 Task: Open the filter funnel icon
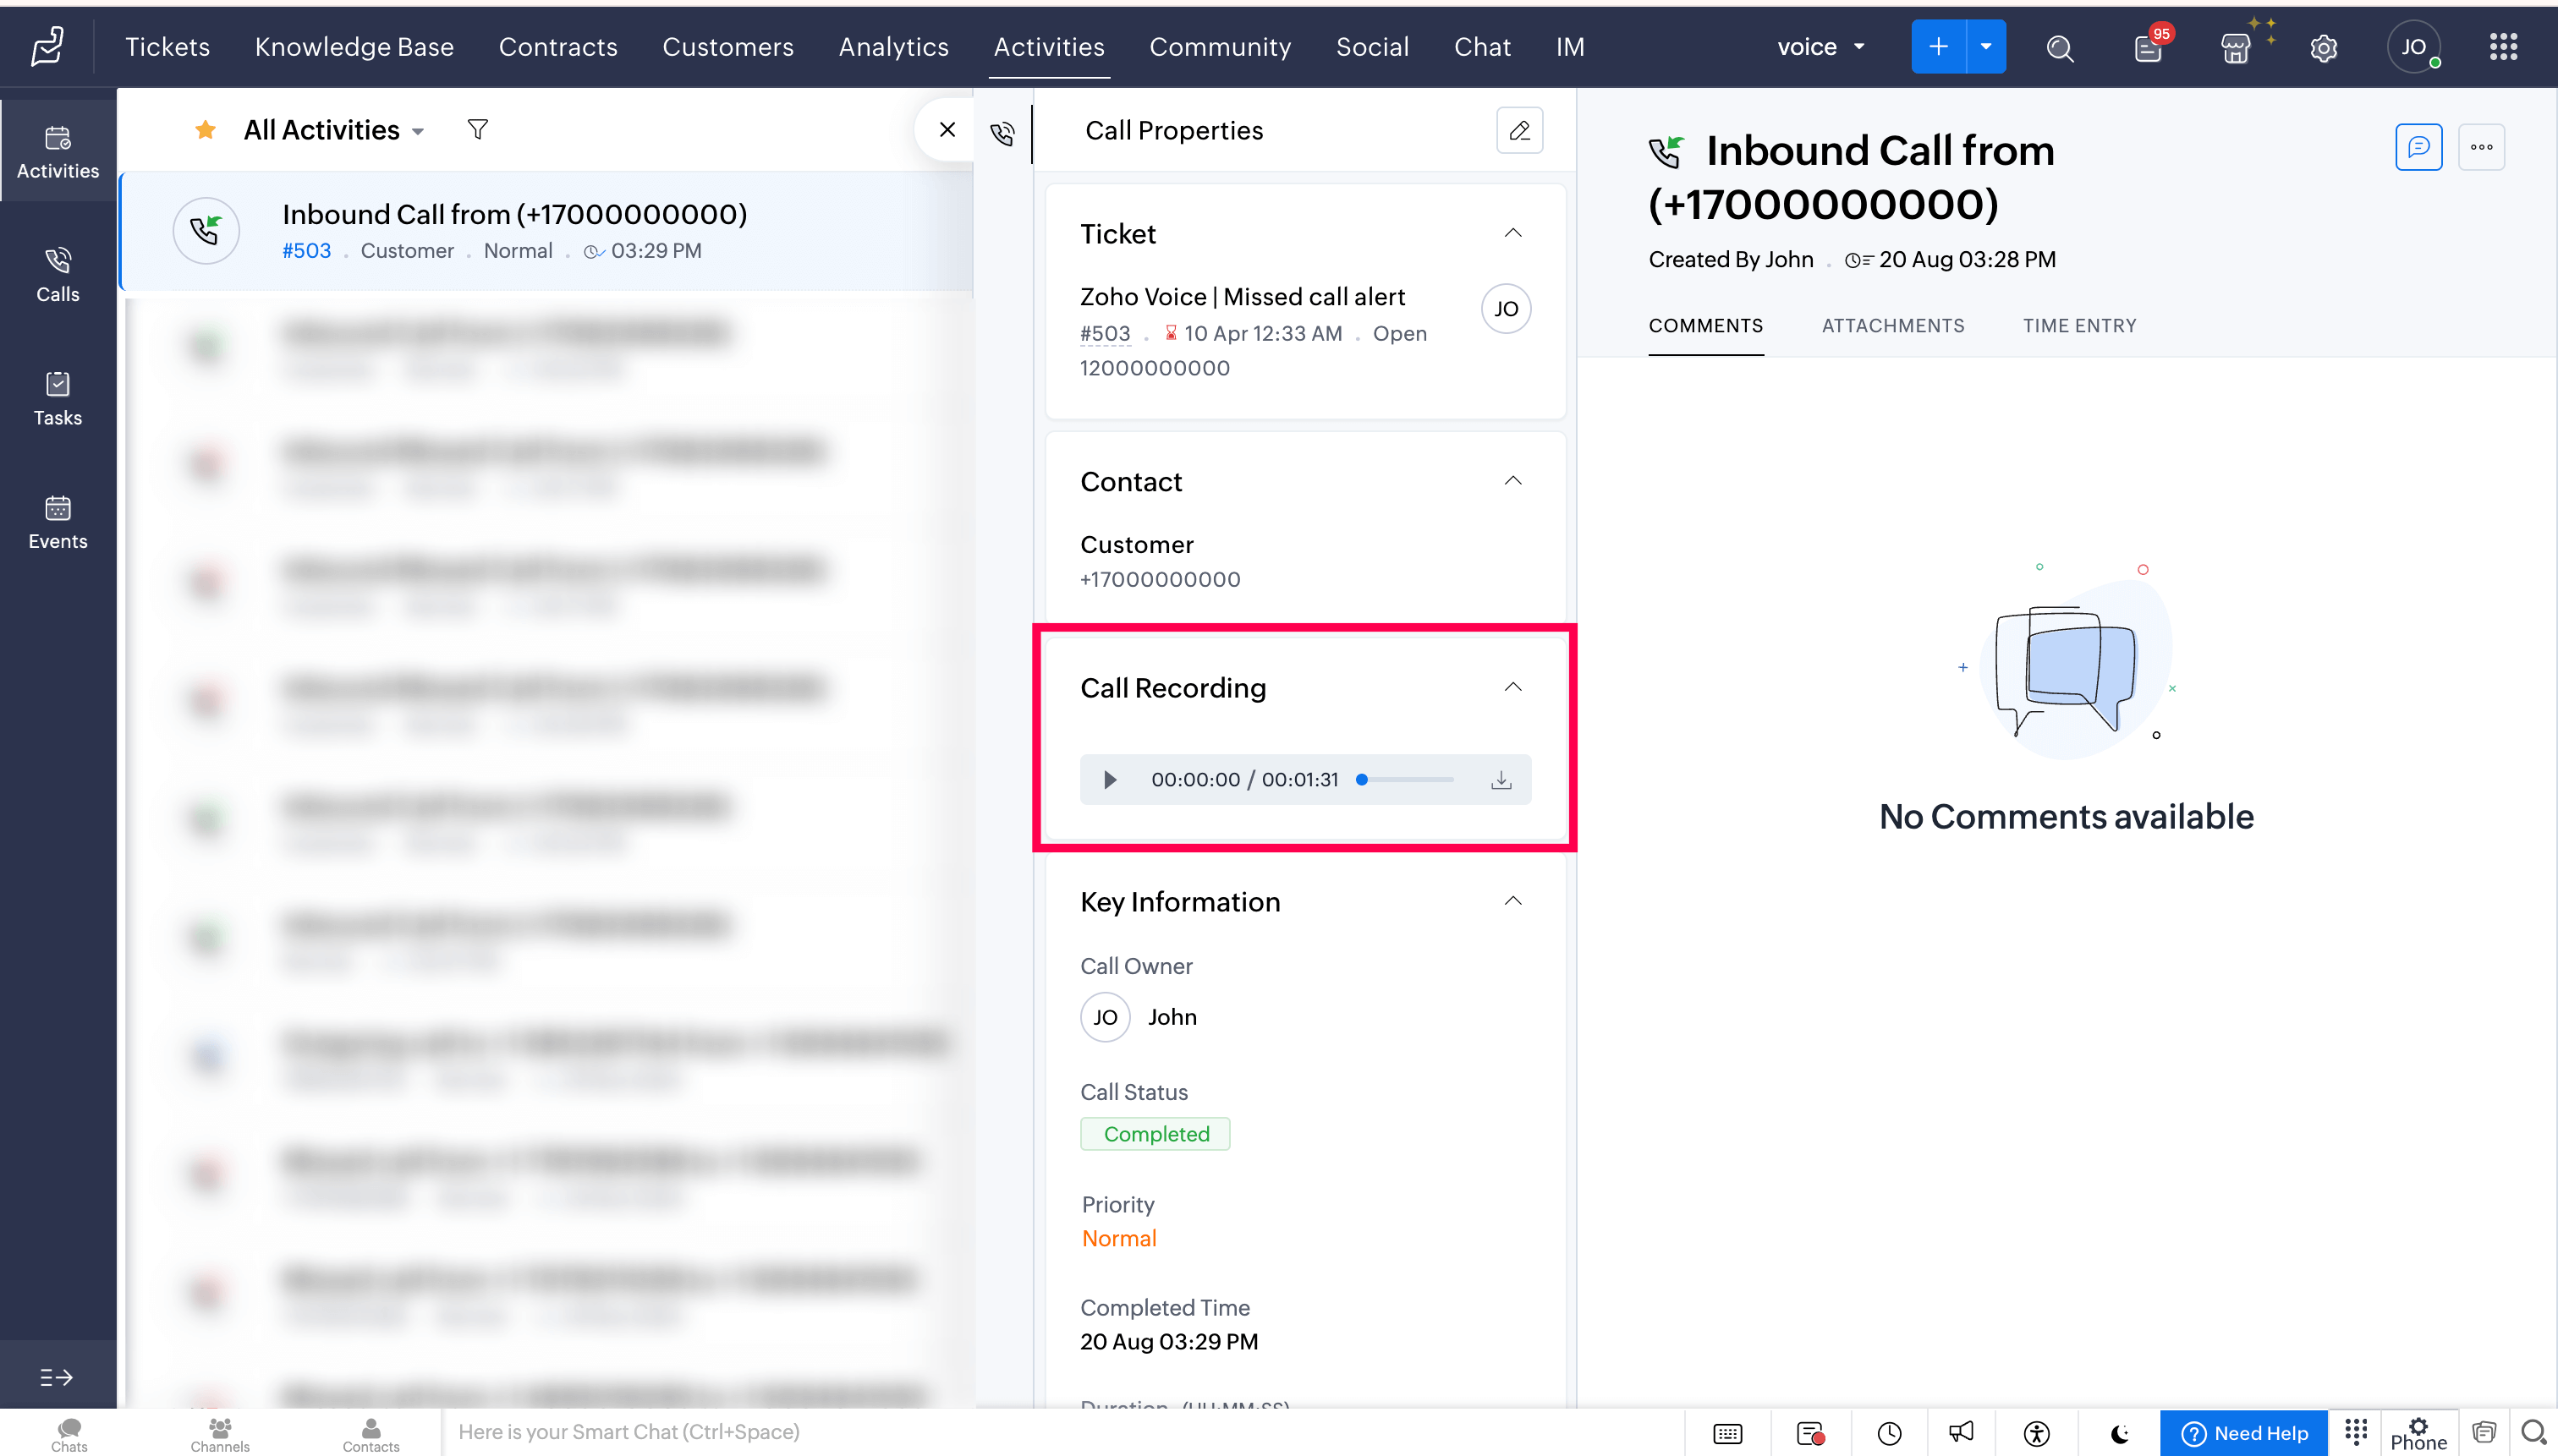(477, 130)
